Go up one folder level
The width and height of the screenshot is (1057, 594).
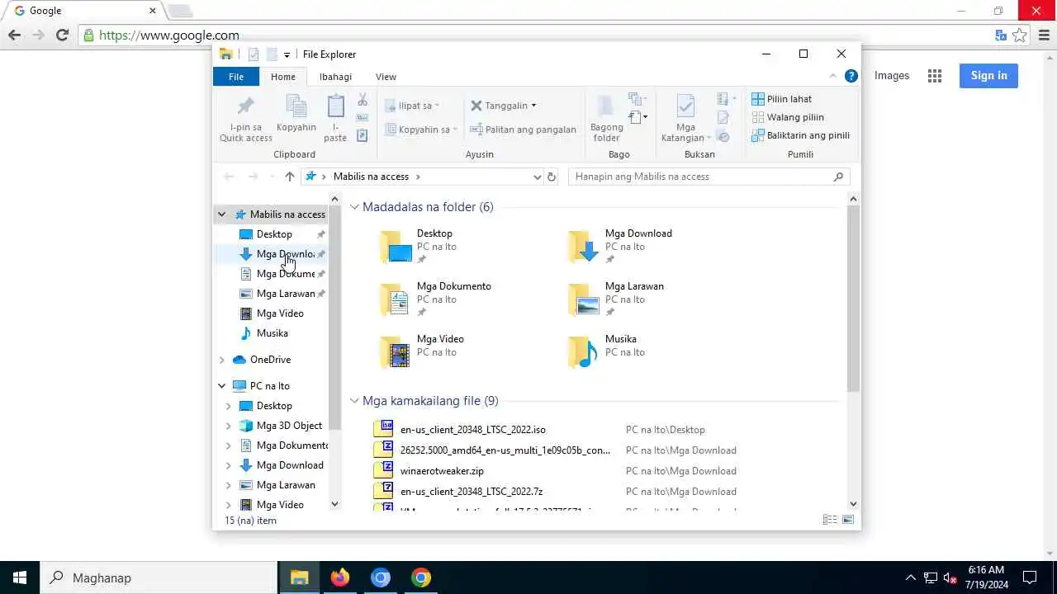289,177
